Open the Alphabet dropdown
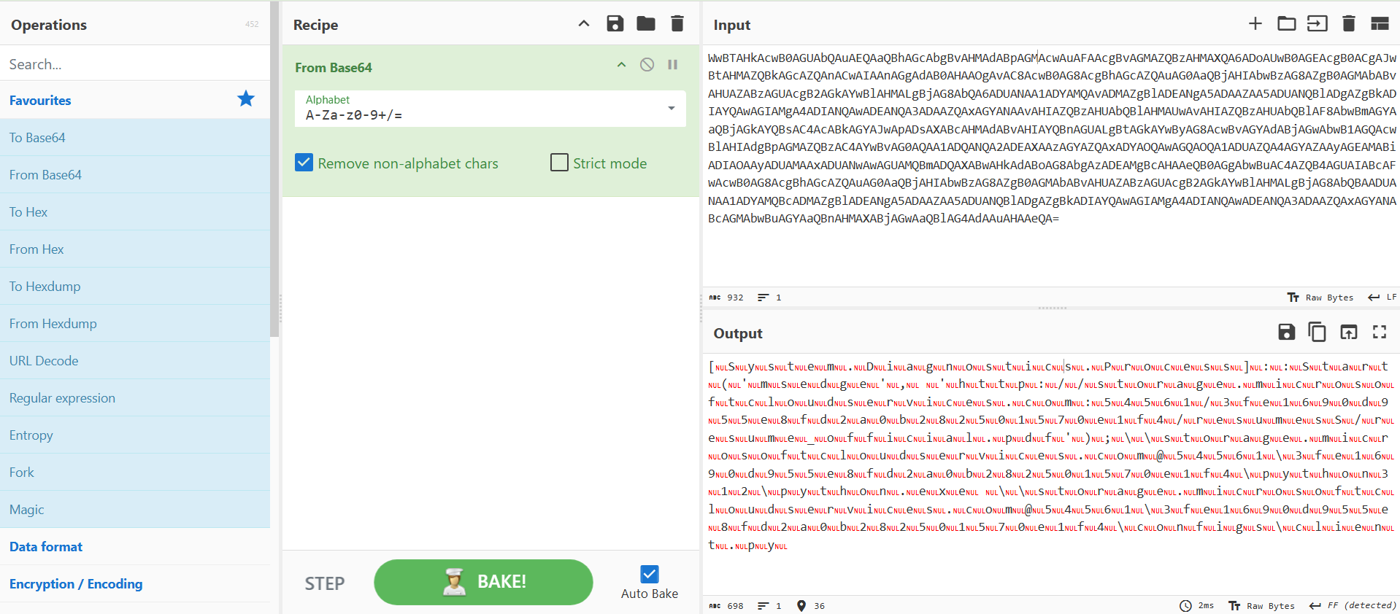Viewport: 1400px width, 614px height. (x=671, y=109)
